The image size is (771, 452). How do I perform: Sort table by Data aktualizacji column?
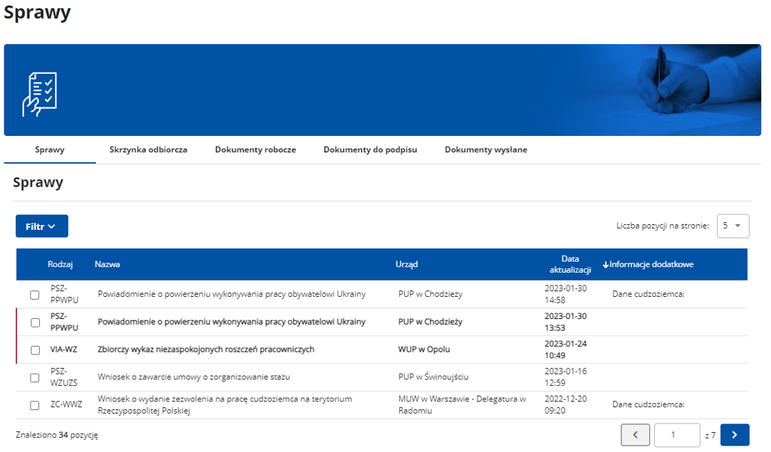click(x=570, y=264)
